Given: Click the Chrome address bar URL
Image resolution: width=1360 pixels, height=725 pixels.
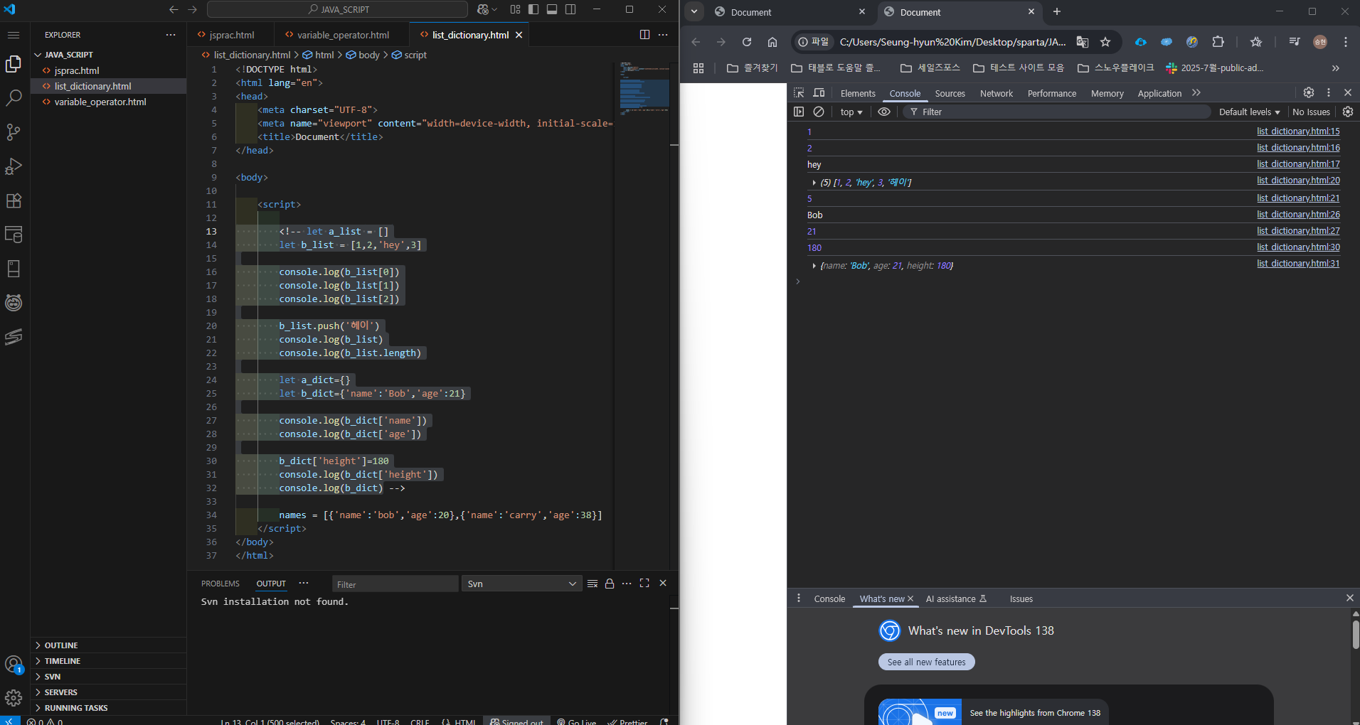Looking at the screenshot, I should click(x=952, y=42).
